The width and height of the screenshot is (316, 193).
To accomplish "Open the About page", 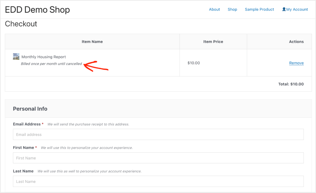I will (x=214, y=9).
